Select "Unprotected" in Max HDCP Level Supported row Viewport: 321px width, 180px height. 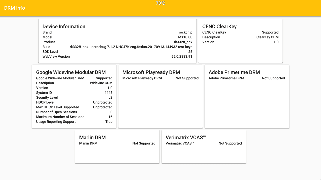103,107
